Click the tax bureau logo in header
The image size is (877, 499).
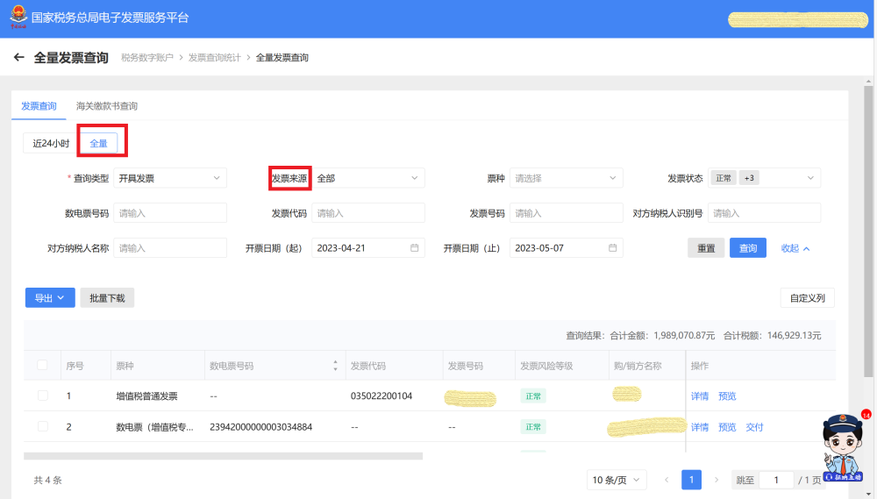[18, 18]
